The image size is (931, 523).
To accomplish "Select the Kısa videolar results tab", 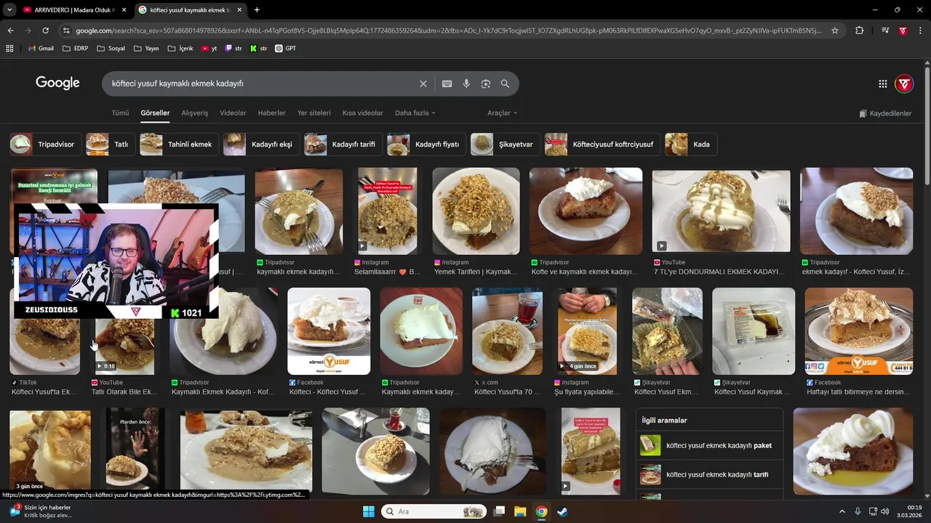I will pos(363,113).
